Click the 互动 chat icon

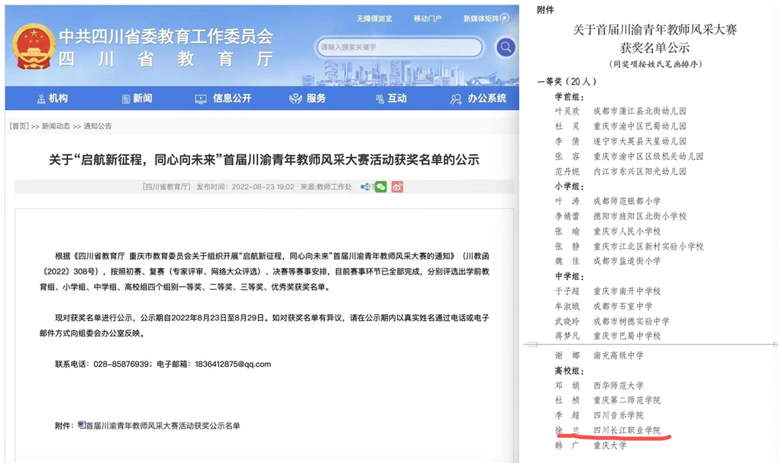pos(380,99)
